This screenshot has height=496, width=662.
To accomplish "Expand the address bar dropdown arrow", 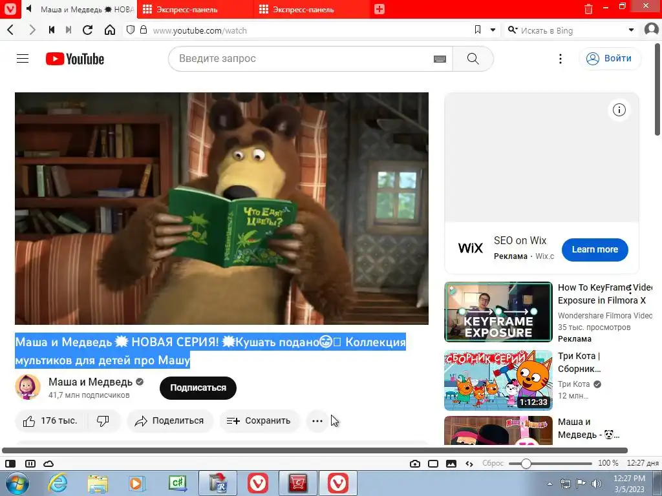I will (x=493, y=30).
